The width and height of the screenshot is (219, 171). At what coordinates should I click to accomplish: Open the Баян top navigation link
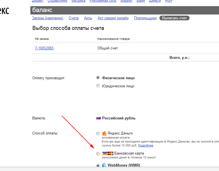[141, 1]
